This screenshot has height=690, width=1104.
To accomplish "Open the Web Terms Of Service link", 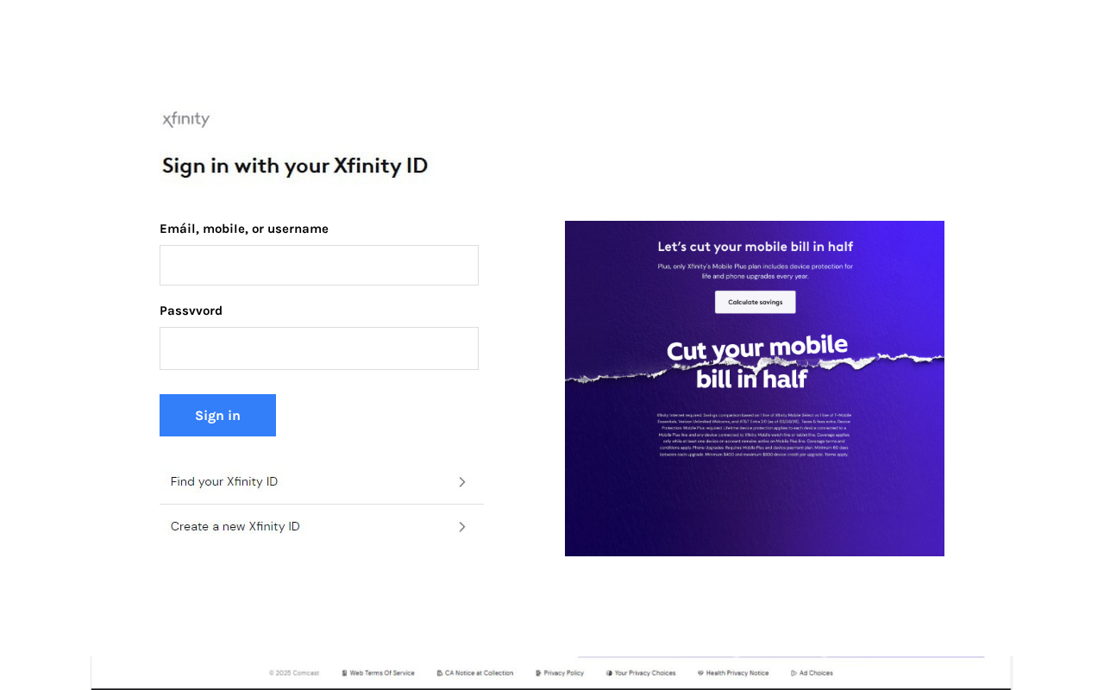I will pos(382,673).
